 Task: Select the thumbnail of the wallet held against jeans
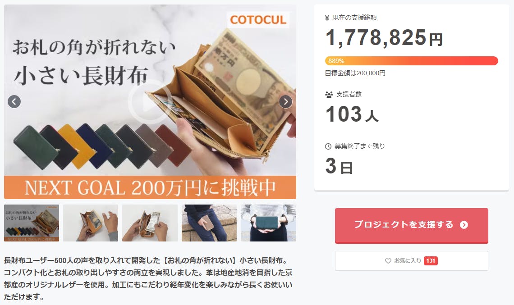[209, 223]
